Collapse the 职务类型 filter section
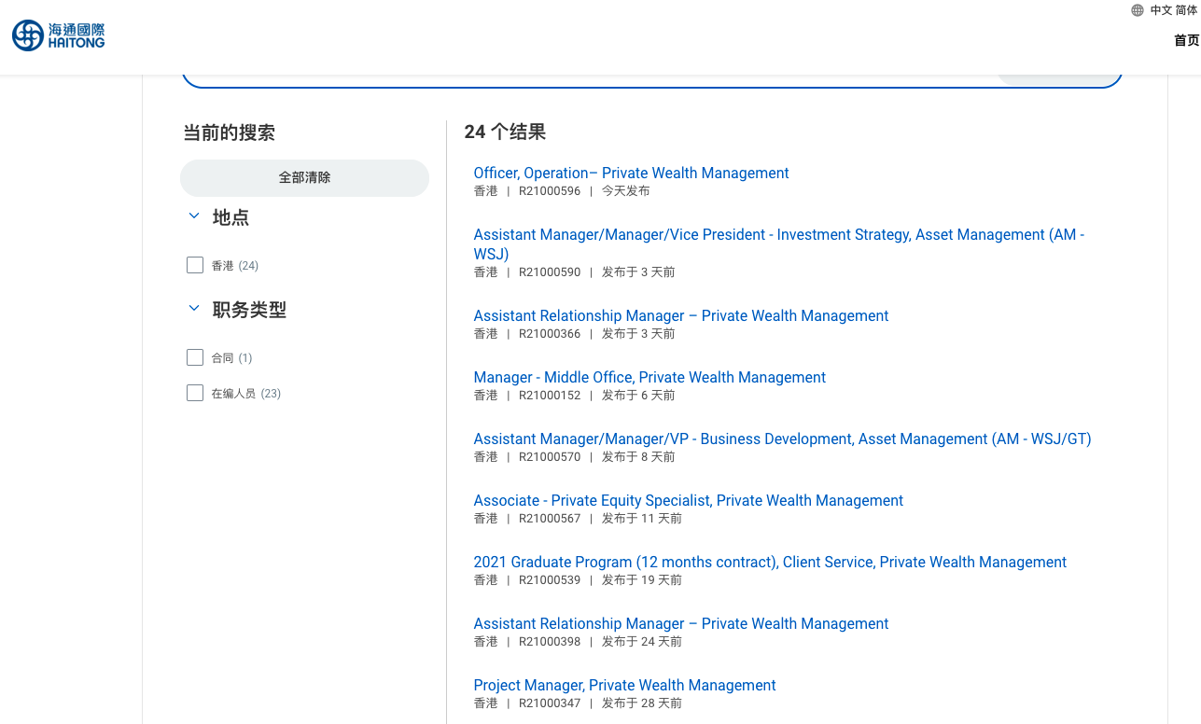1201x724 pixels. pyautogui.click(x=194, y=309)
